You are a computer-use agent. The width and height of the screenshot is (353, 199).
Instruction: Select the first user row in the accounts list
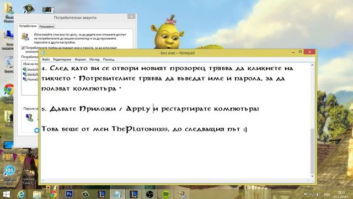tap(30, 70)
